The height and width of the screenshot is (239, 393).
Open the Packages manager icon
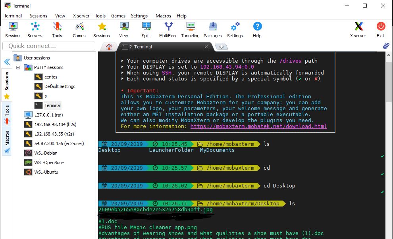213,30
